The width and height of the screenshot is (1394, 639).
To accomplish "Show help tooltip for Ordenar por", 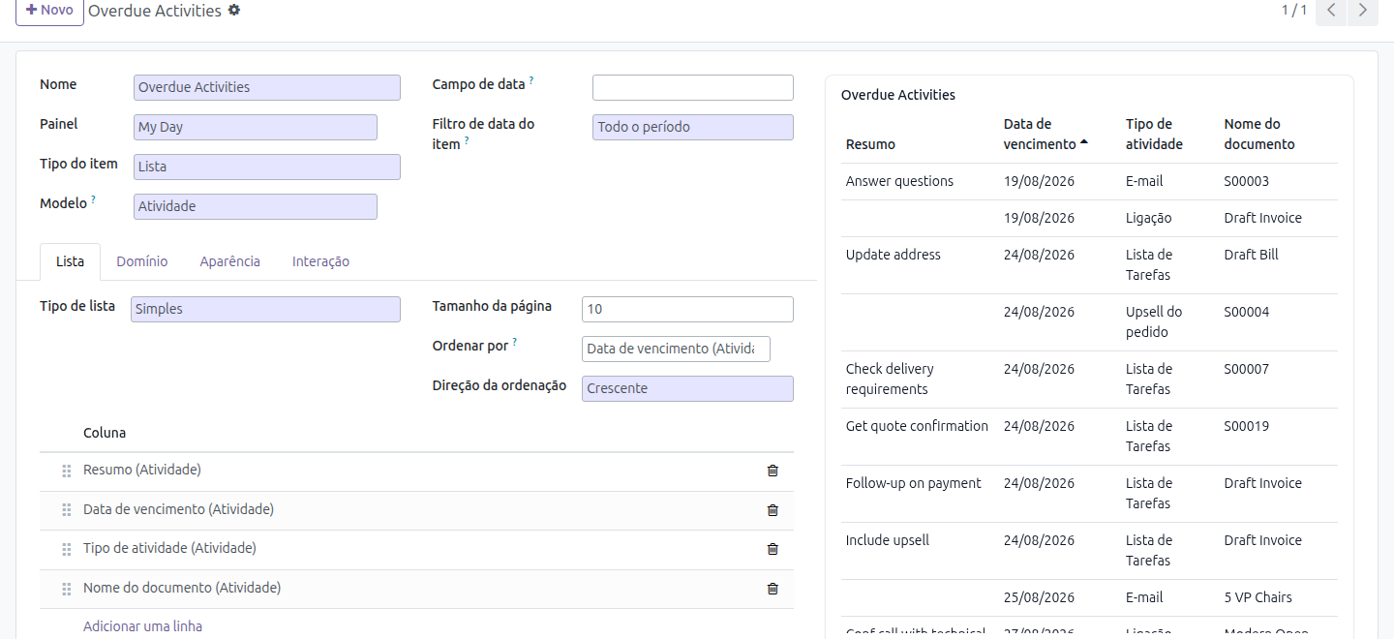I will (x=515, y=342).
